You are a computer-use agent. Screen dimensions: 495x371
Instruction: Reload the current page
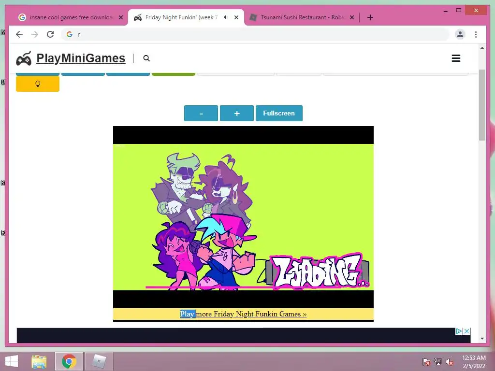(50, 34)
